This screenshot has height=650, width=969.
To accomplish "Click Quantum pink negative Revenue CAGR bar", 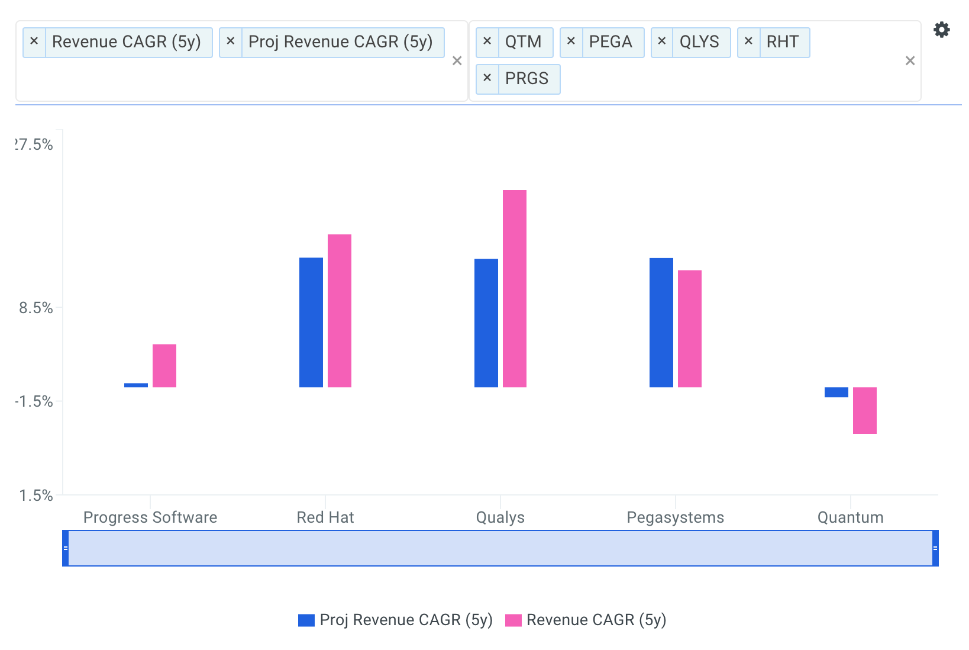I will 865,411.
